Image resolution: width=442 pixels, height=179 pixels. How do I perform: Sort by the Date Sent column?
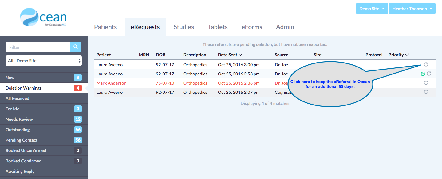230,55
